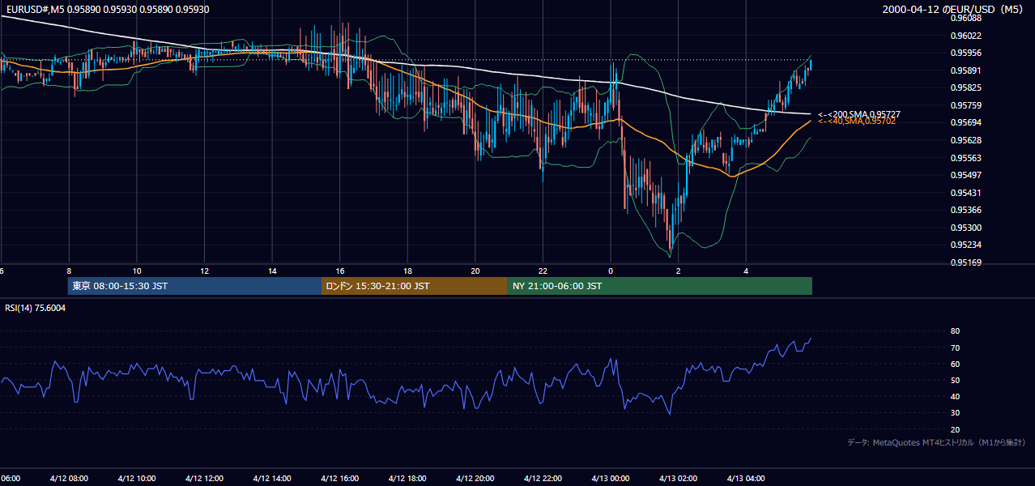Click the 4/13 00:00 time axis label

click(610, 479)
